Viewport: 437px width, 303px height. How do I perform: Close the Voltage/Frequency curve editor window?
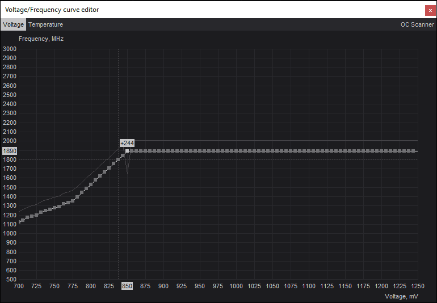click(x=430, y=11)
